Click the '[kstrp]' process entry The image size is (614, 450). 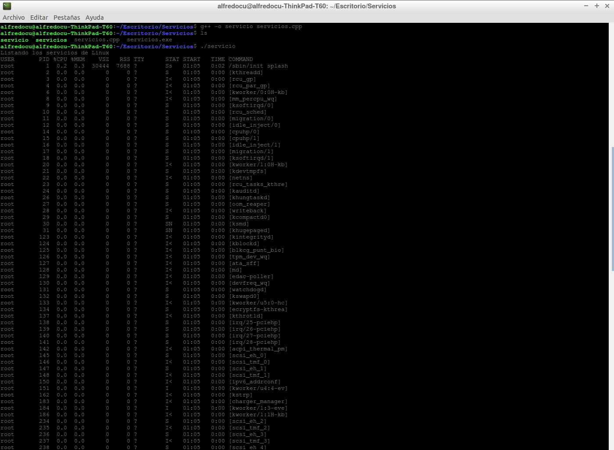(241, 395)
